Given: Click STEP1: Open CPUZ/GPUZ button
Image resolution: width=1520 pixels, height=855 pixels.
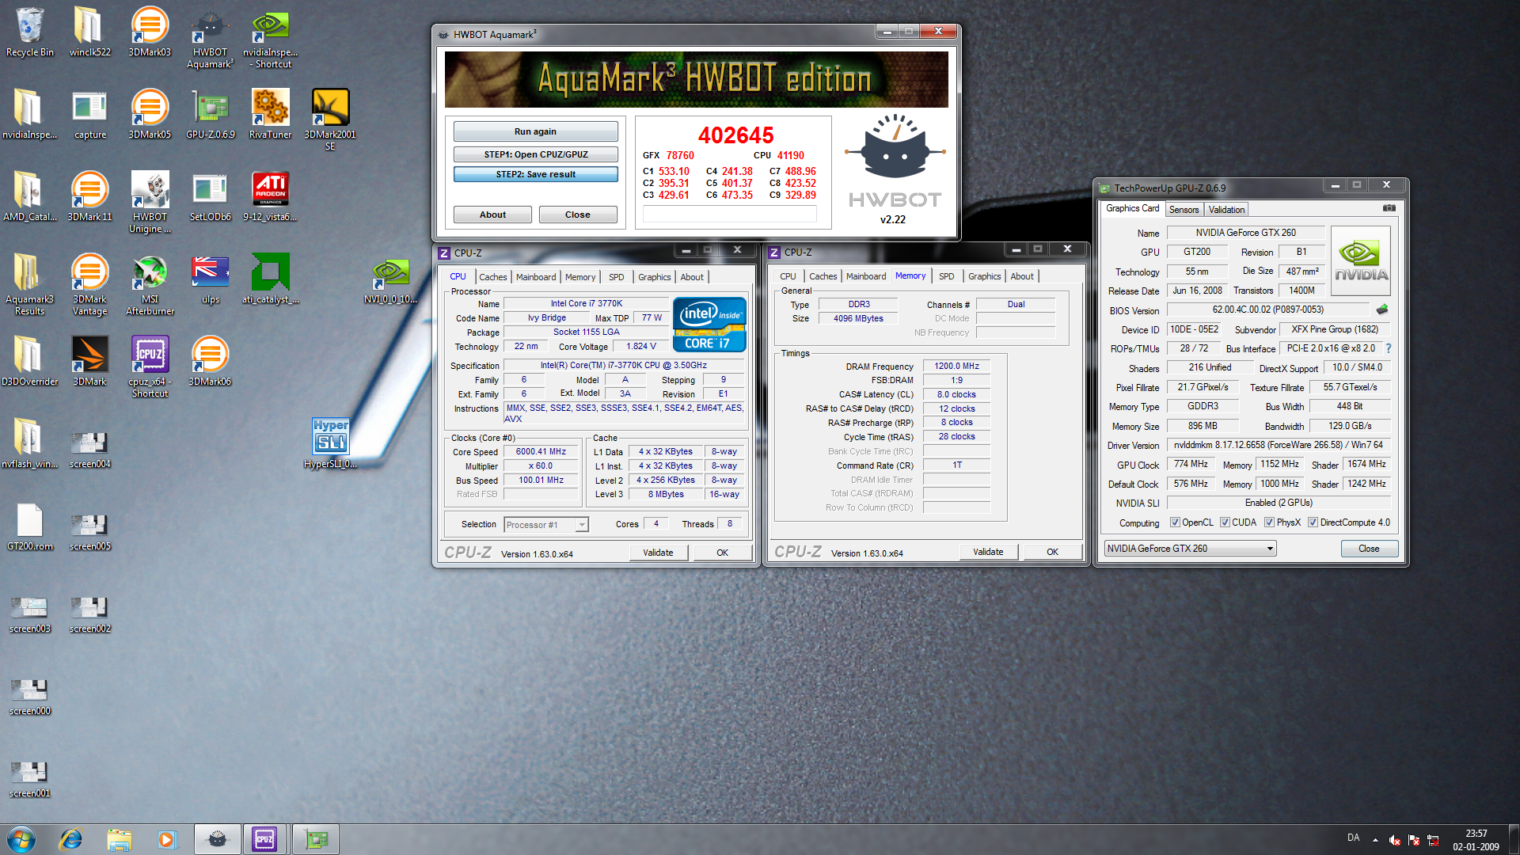Looking at the screenshot, I should [x=535, y=154].
